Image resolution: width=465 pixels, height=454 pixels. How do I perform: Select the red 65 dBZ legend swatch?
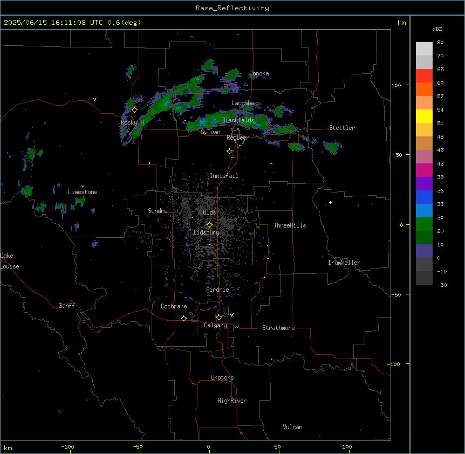pyautogui.click(x=424, y=76)
